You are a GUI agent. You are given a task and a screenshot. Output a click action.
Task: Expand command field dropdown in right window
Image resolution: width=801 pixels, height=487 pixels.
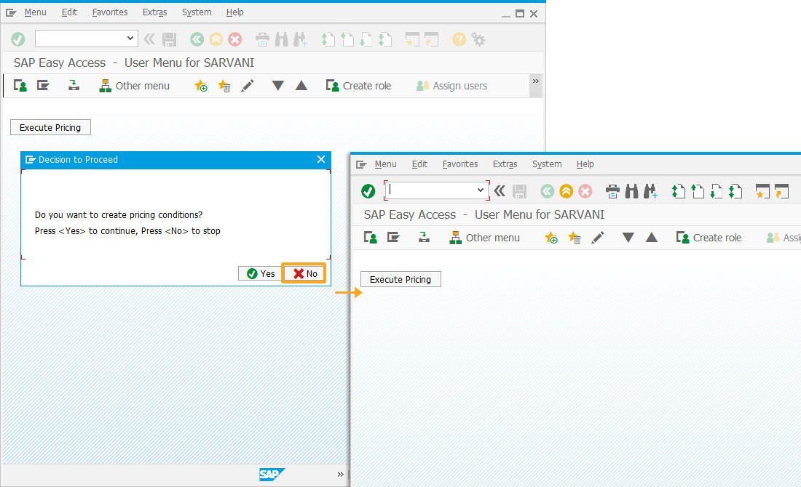(481, 190)
